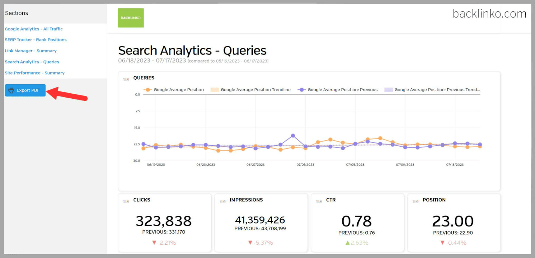Image resolution: width=535 pixels, height=258 pixels.
Task: Jump to Site Performance - Summary section
Action: (x=34, y=73)
